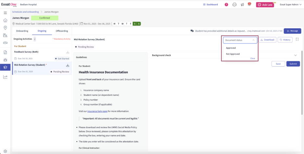Screen dimensions: 304x154
Task: Select the Approved status option
Action: 231,48
